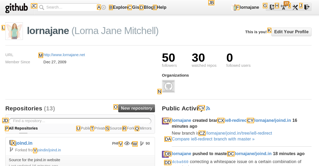Select the Public repositories filter

[85, 128]
